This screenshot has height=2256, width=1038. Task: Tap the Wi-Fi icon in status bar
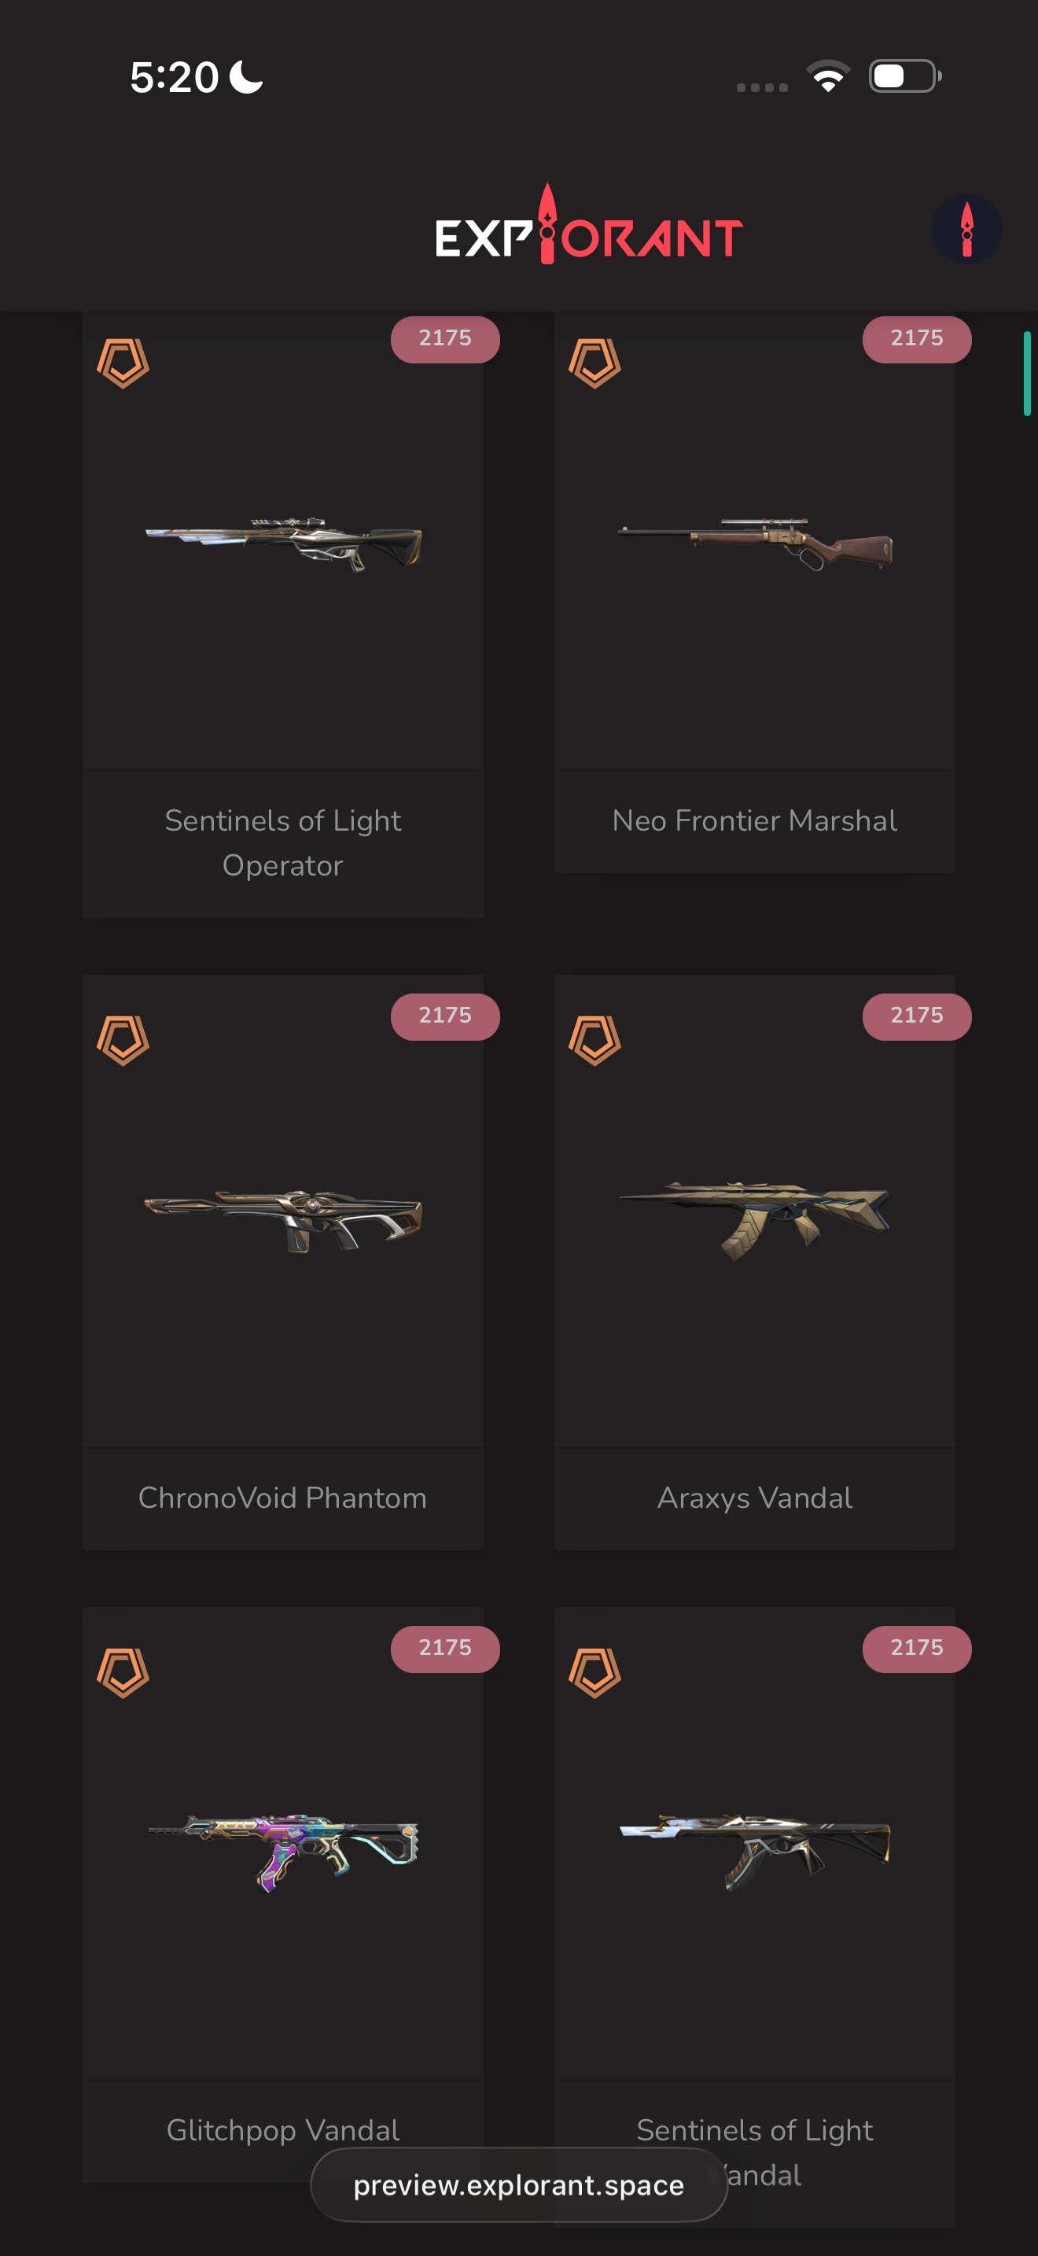[x=828, y=76]
